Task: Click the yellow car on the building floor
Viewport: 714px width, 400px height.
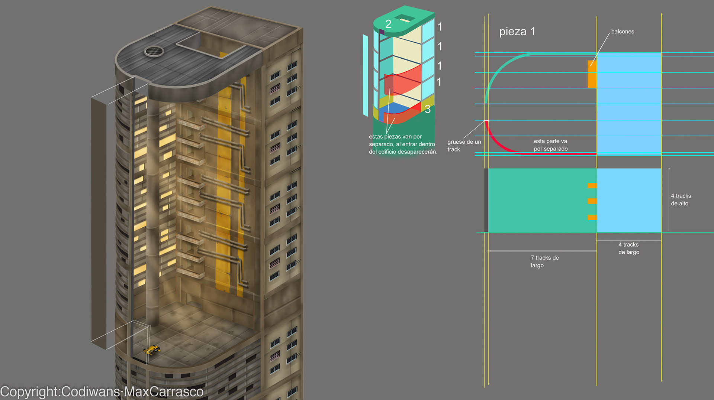Action: click(152, 350)
